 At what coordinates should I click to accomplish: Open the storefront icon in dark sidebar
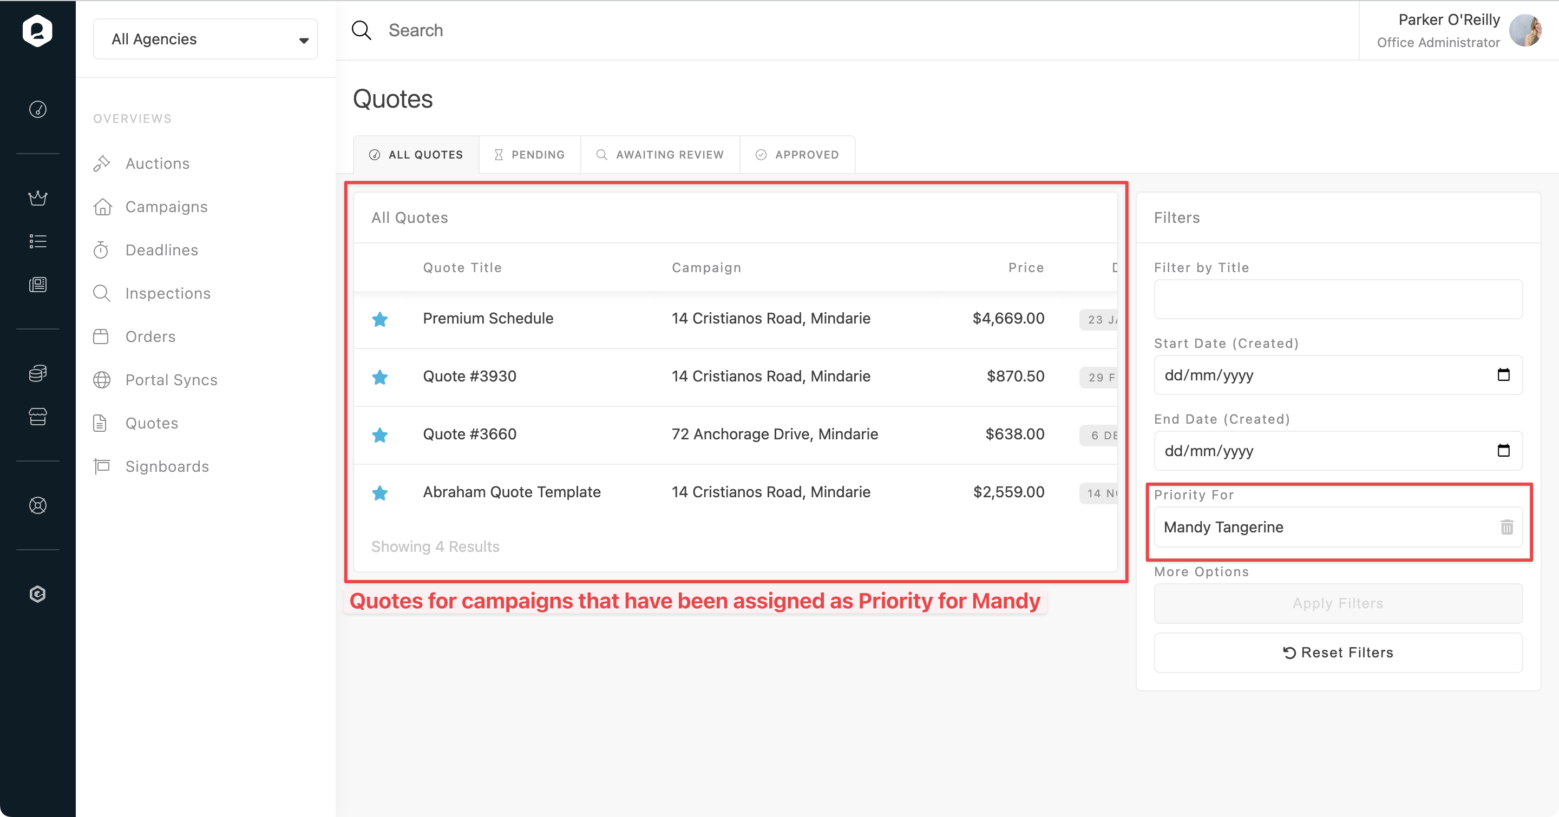37,417
